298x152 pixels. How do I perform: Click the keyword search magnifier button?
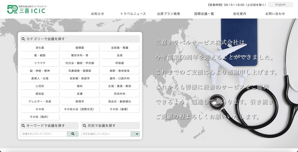coord(73,134)
